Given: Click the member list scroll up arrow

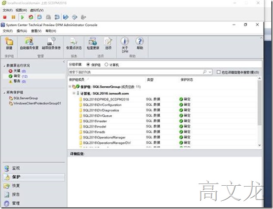Looking at the screenshot, I should point(259,79).
